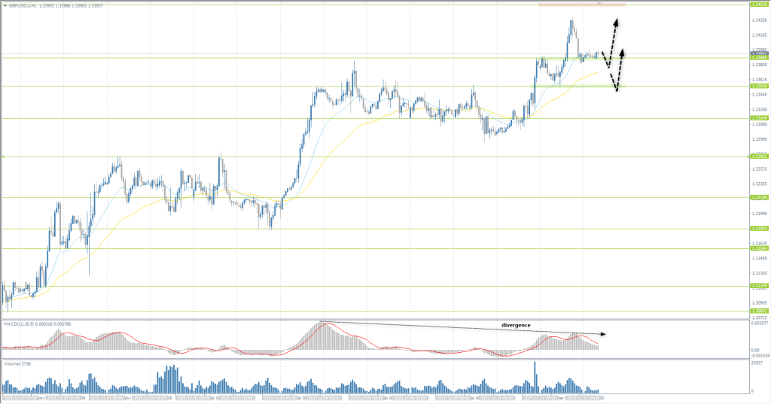Select the current price label 1.33937
The image size is (771, 404).
pos(758,54)
